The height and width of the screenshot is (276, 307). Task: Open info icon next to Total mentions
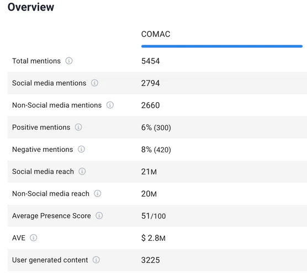[68, 61]
